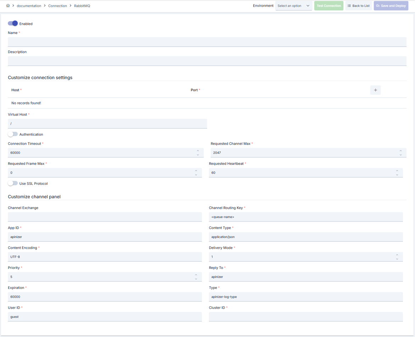Decrease Requested Heartbeat value
415x337 pixels.
pos(397,175)
